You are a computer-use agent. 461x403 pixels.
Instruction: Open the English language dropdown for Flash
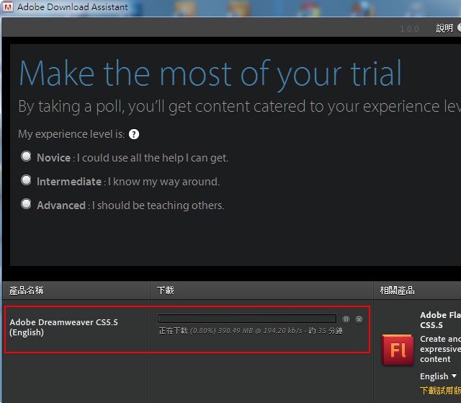coord(438,376)
